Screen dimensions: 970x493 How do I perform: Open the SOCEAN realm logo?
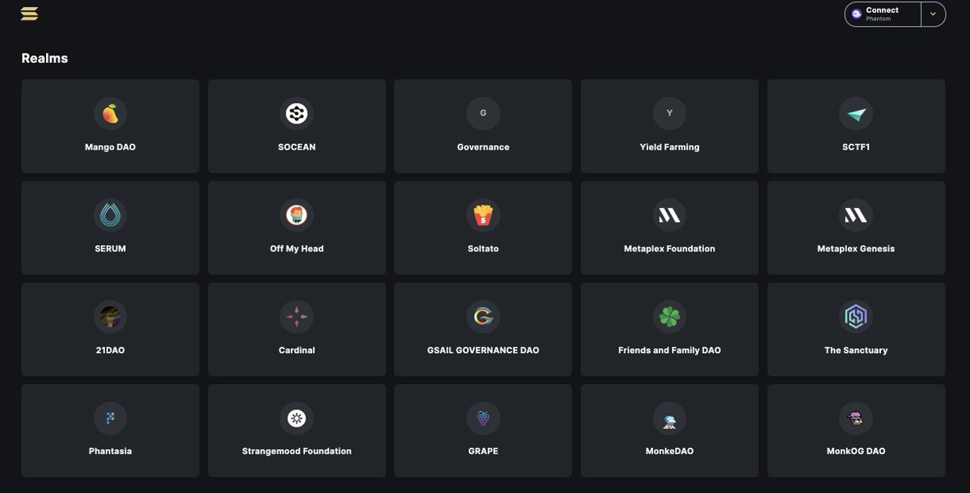[297, 114]
